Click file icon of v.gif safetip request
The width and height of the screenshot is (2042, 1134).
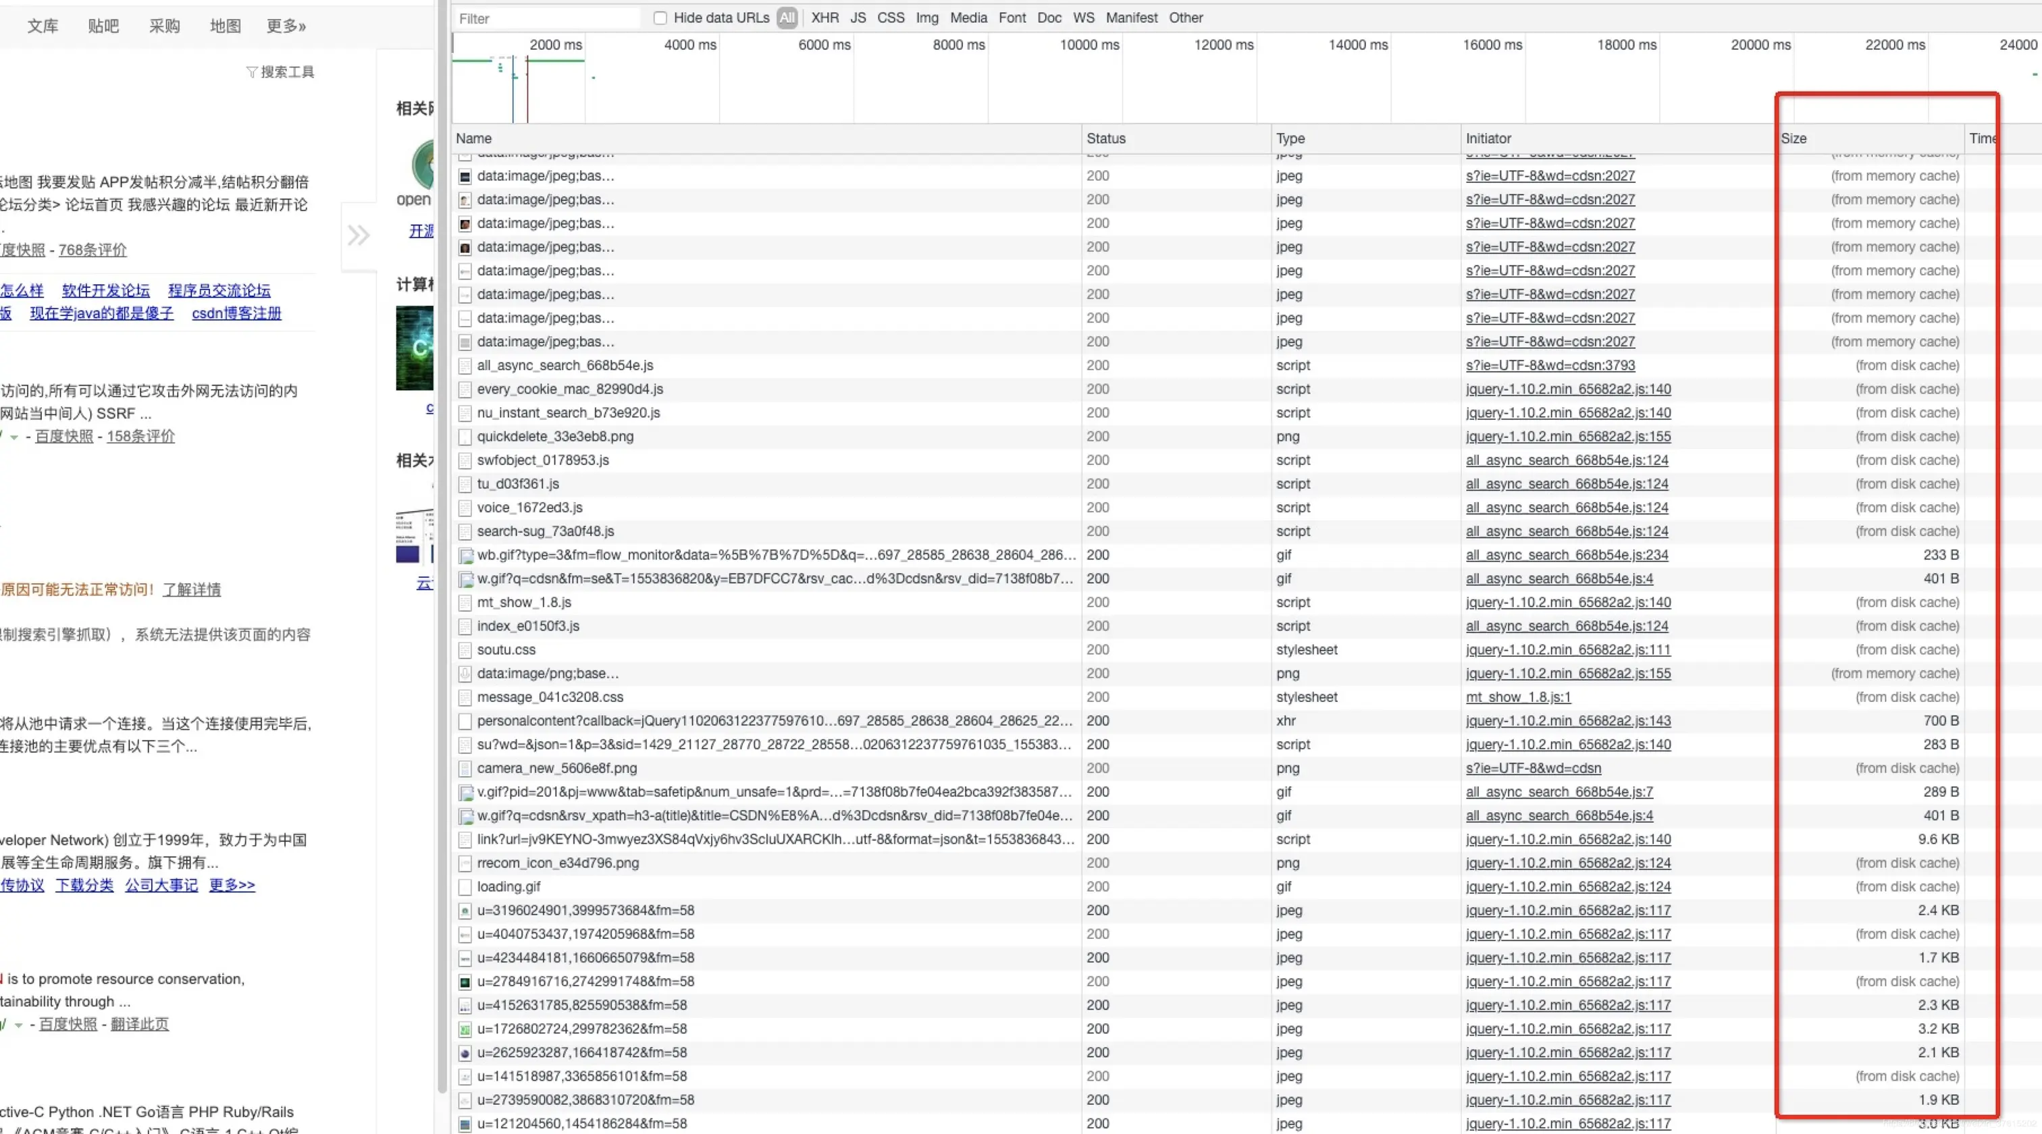coord(465,792)
